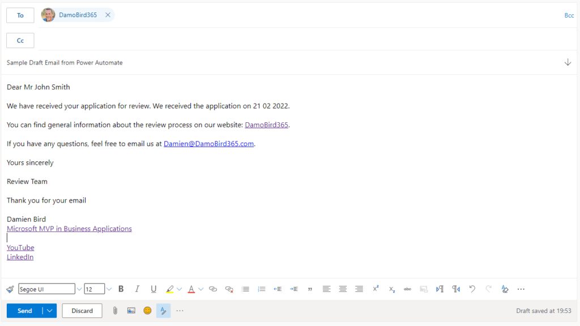Discard the draft email
This screenshot has height=326, width=580.
pos(82,310)
